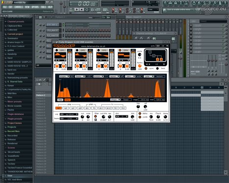229x183 pixels.
Task: Toggle the delay effect LED
Action: [x=140, y=114]
